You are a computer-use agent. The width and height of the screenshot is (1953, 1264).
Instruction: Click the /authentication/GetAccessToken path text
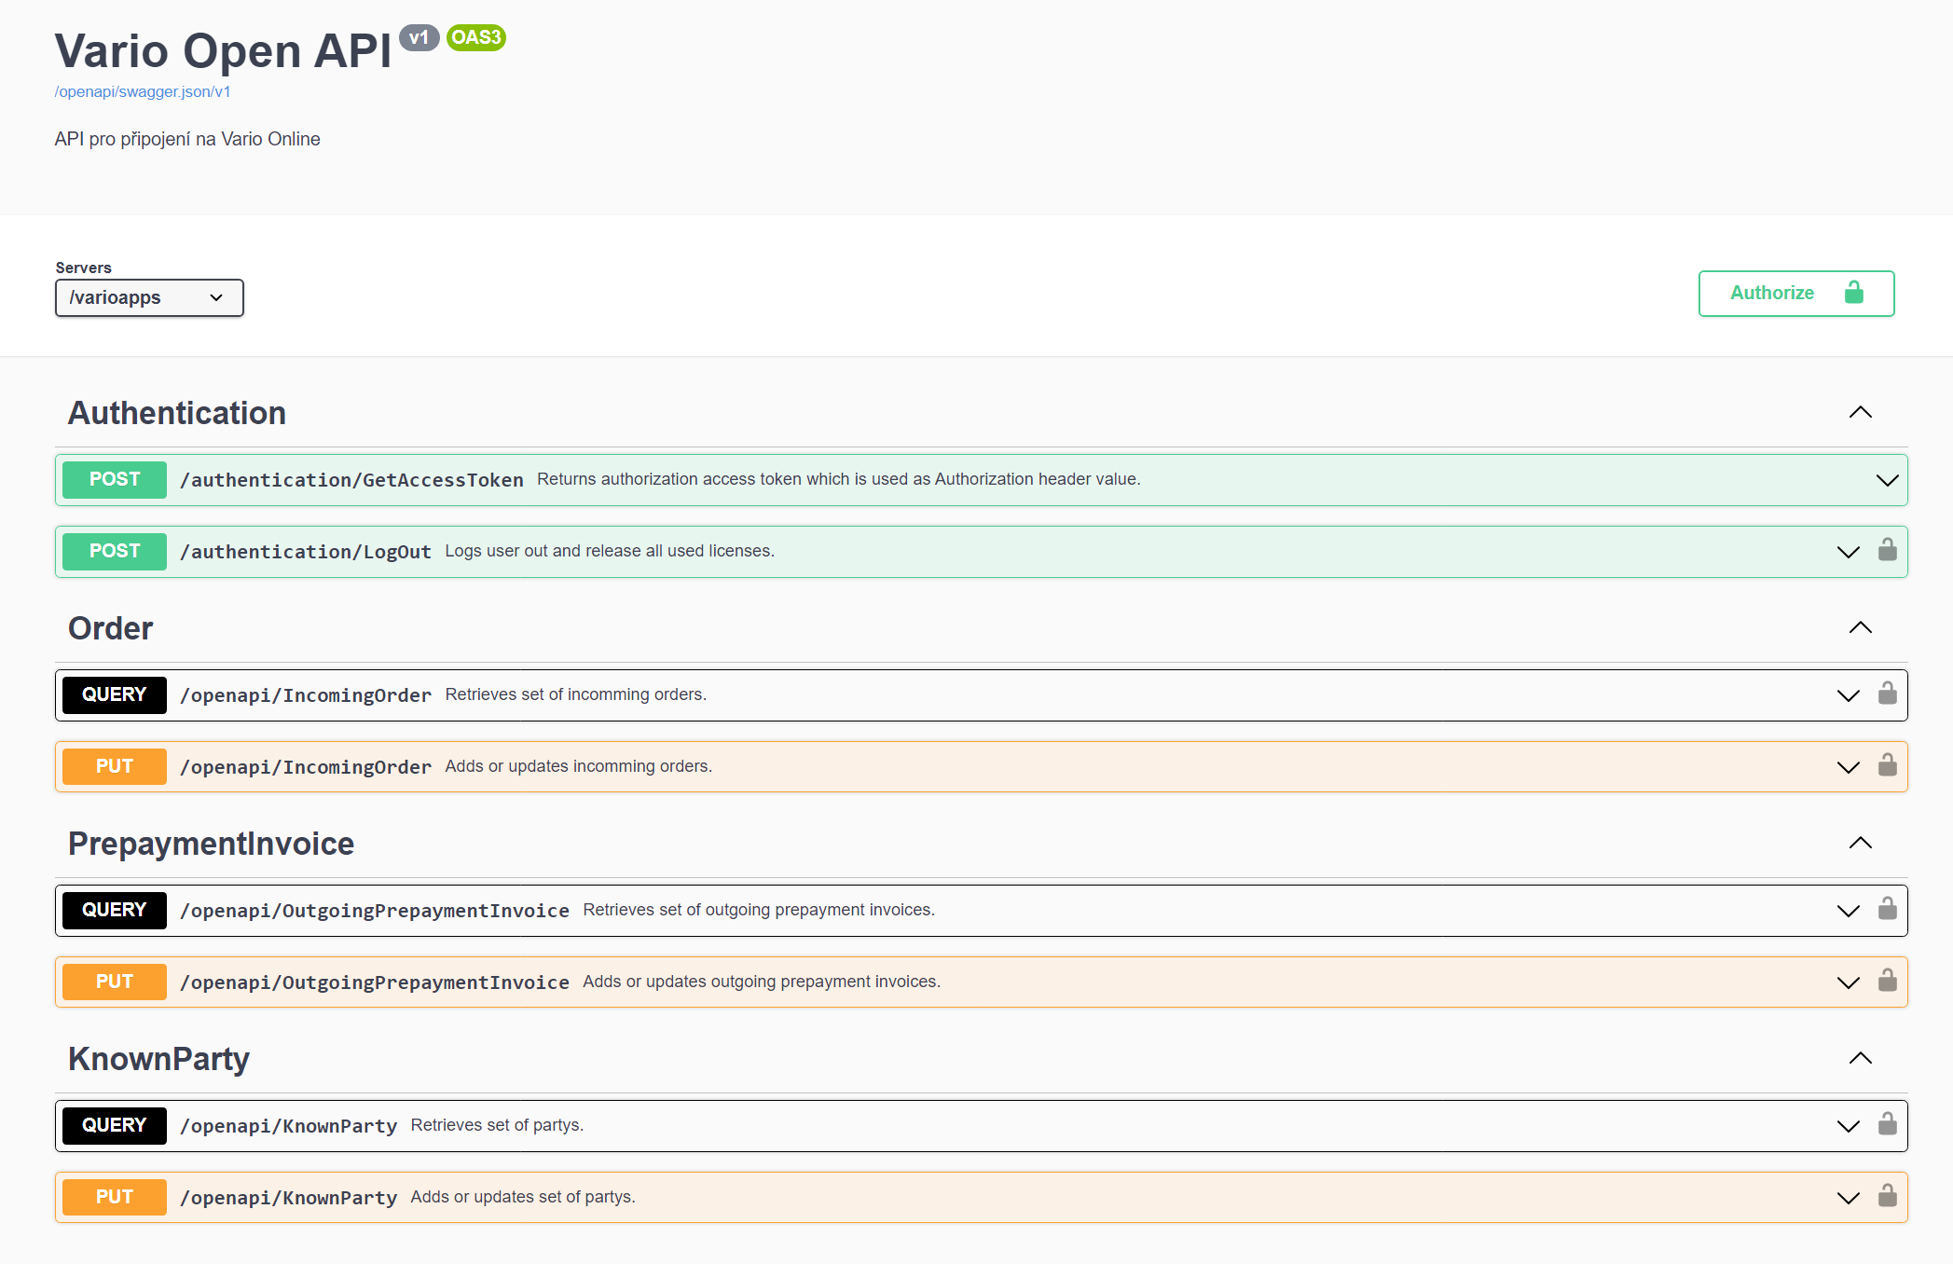click(x=351, y=480)
